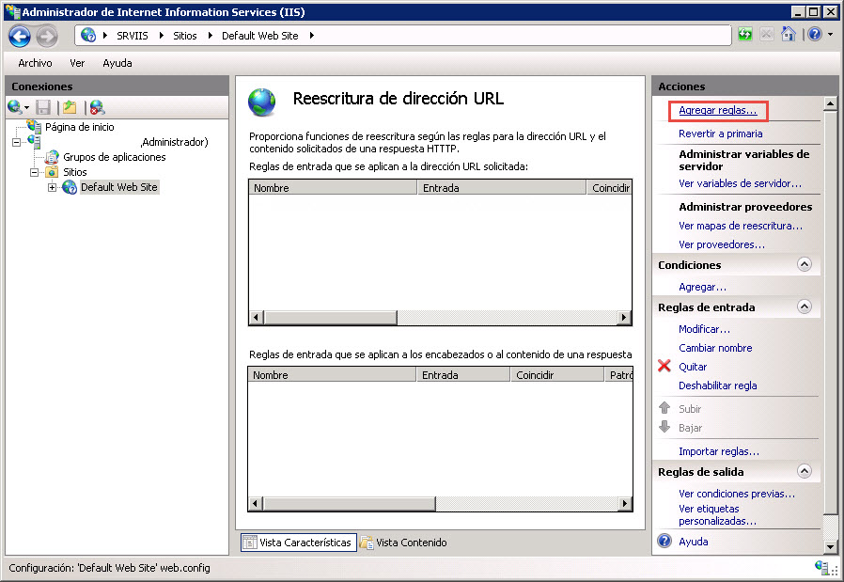Click the Up folder icon in Conexiones
Viewport: 844px width, 582px height.
[70, 107]
